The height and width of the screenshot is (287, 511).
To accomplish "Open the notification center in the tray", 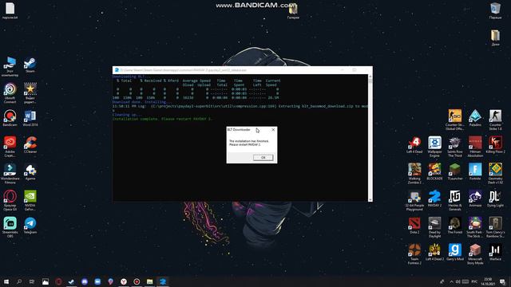I will (503, 281).
